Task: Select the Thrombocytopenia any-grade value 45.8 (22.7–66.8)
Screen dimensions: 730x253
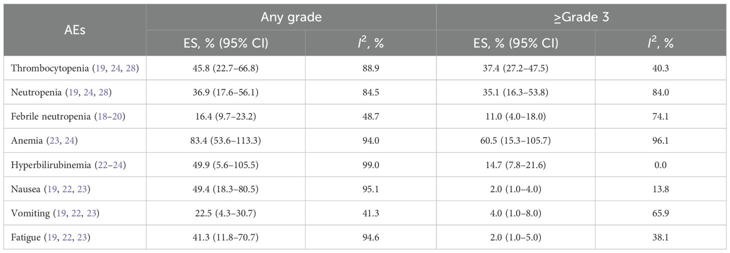Action: (225, 68)
